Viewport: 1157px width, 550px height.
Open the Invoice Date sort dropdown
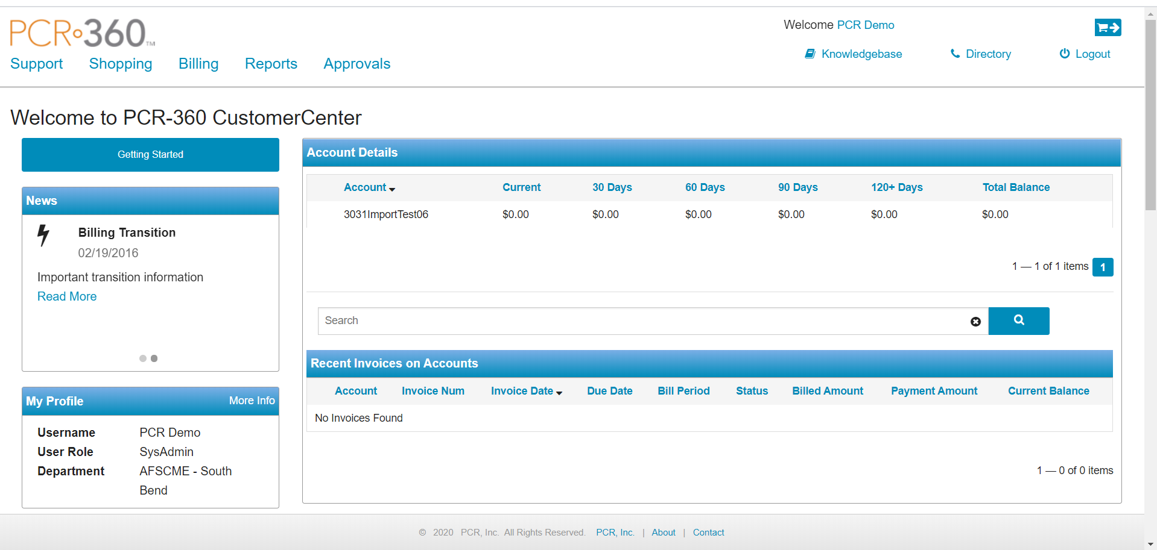click(x=560, y=392)
